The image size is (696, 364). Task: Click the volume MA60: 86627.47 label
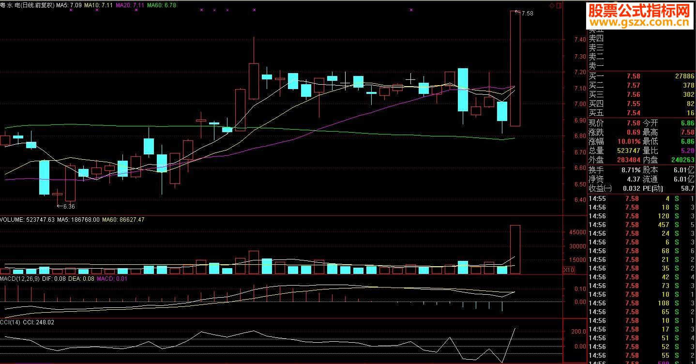[123, 220]
